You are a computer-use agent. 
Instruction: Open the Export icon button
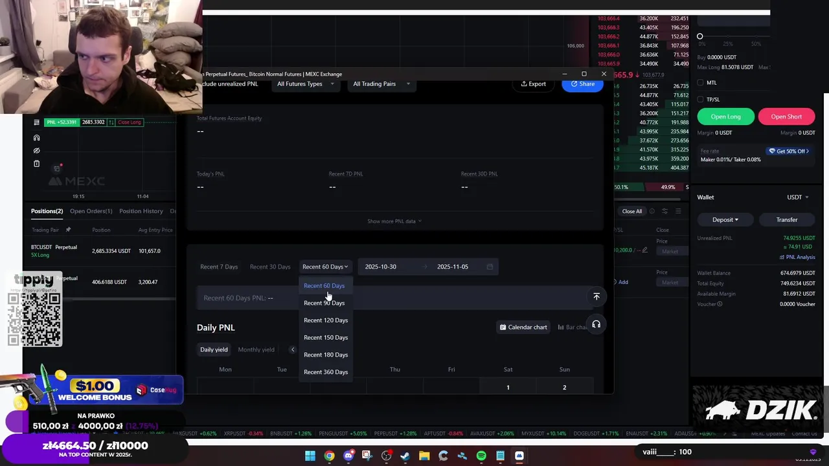point(534,83)
